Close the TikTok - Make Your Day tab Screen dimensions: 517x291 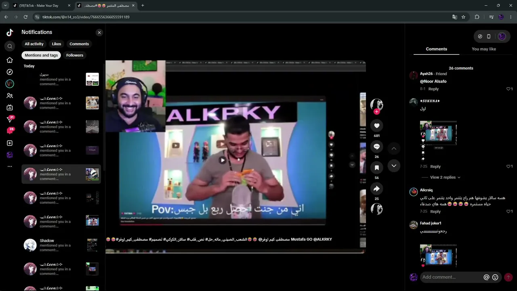[69, 6]
